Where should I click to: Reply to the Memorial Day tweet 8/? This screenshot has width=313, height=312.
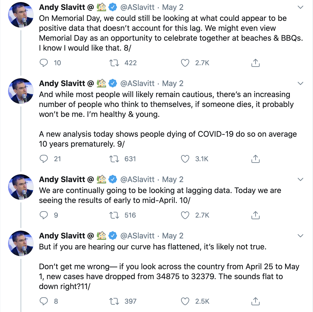[44, 63]
